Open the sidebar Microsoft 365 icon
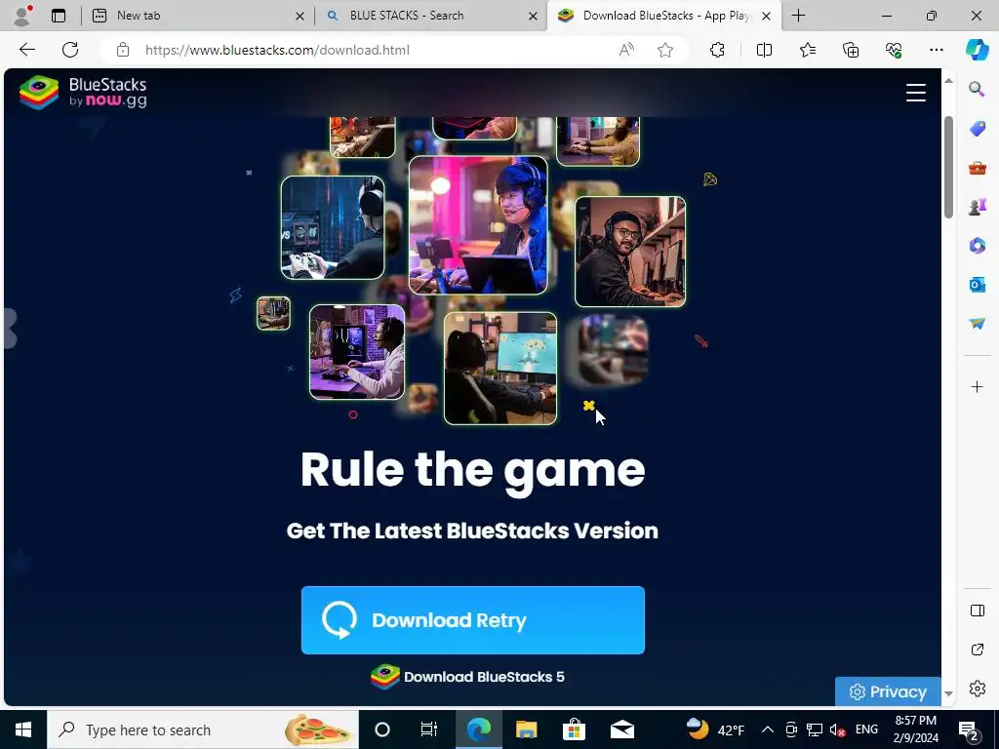 click(x=977, y=245)
